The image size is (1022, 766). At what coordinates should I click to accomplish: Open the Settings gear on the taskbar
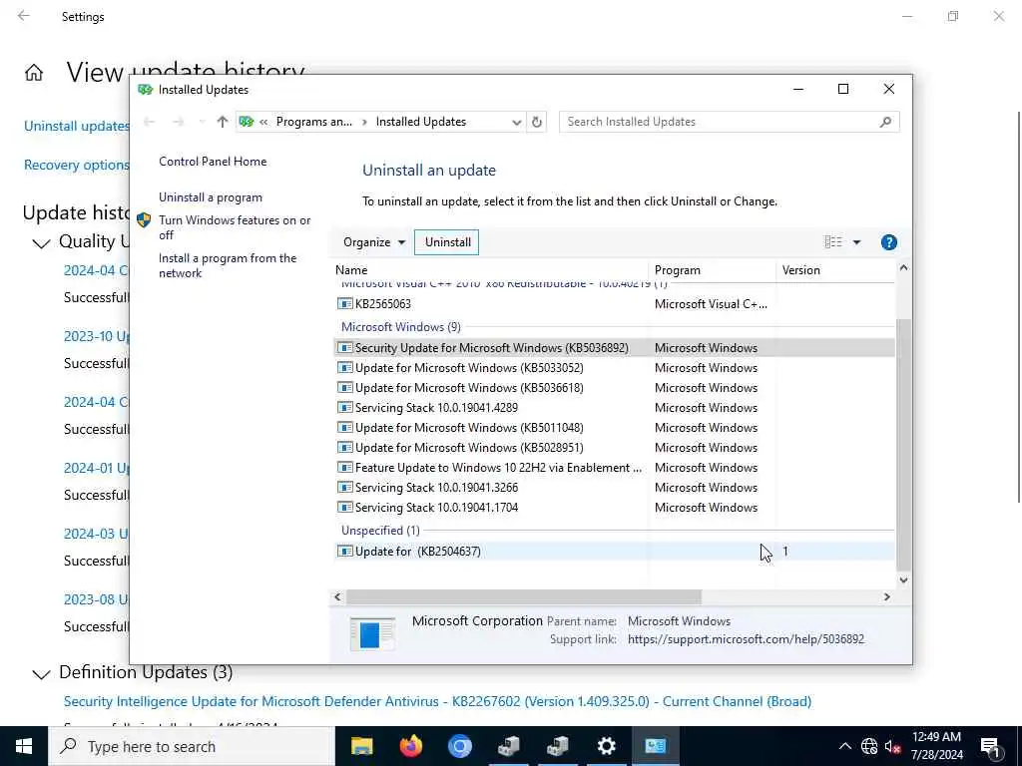pos(606,746)
